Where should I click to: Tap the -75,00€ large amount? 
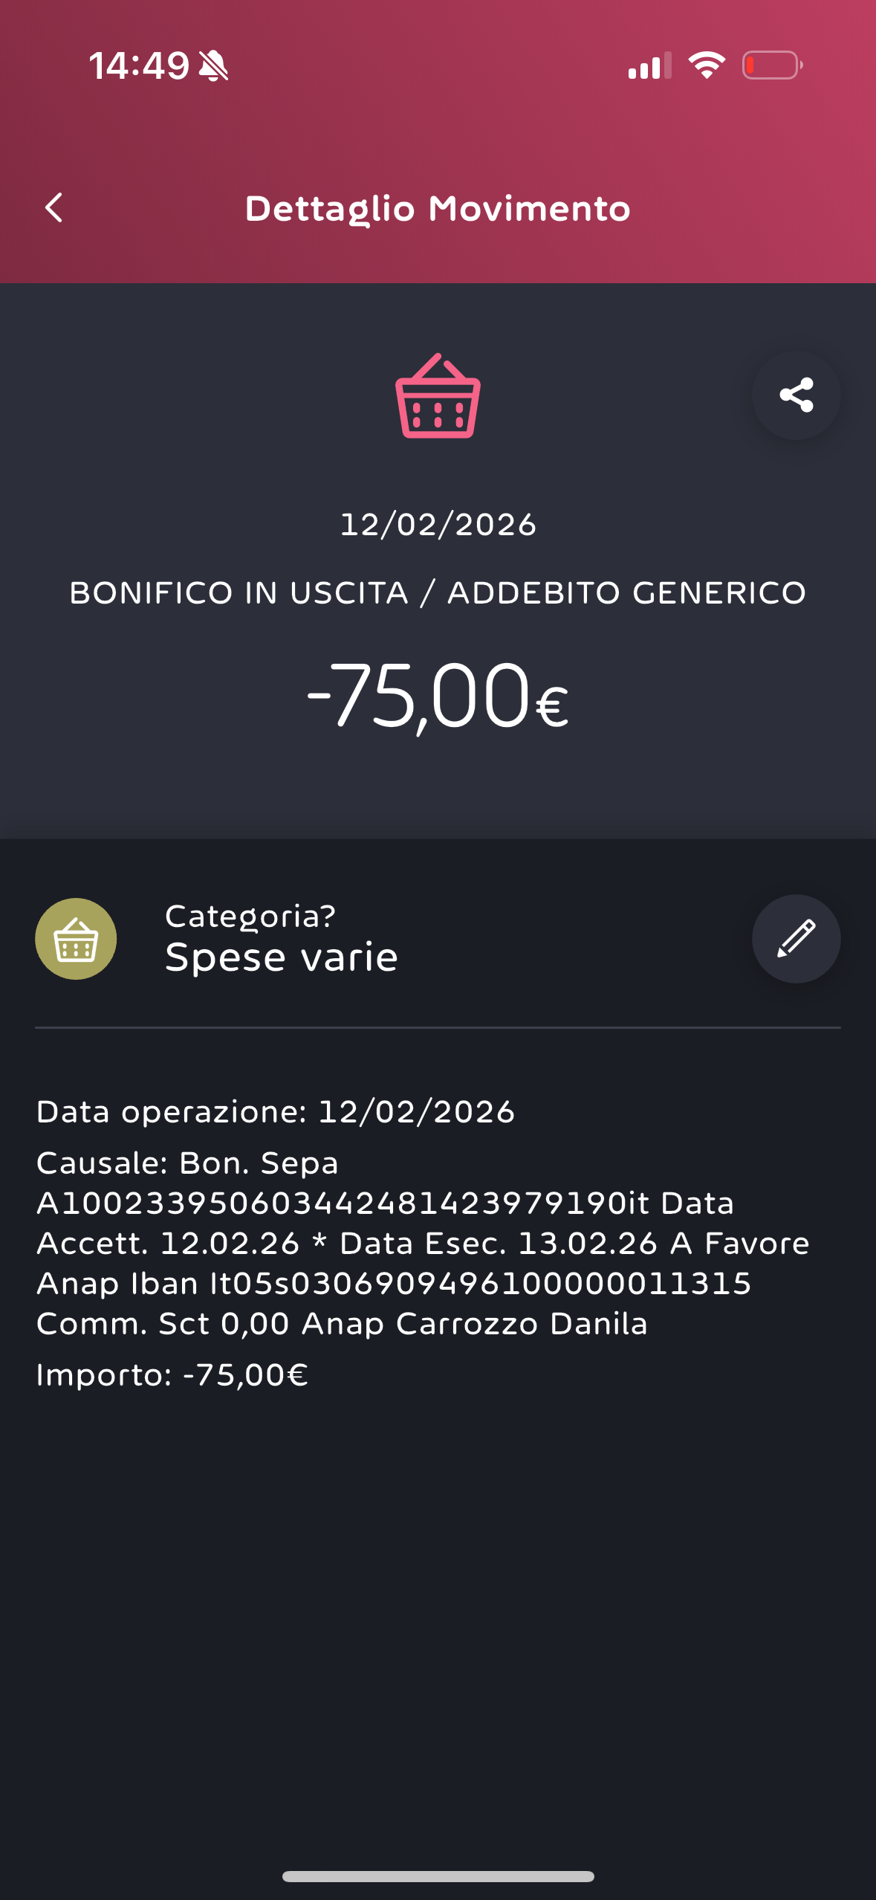pos(438,697)
